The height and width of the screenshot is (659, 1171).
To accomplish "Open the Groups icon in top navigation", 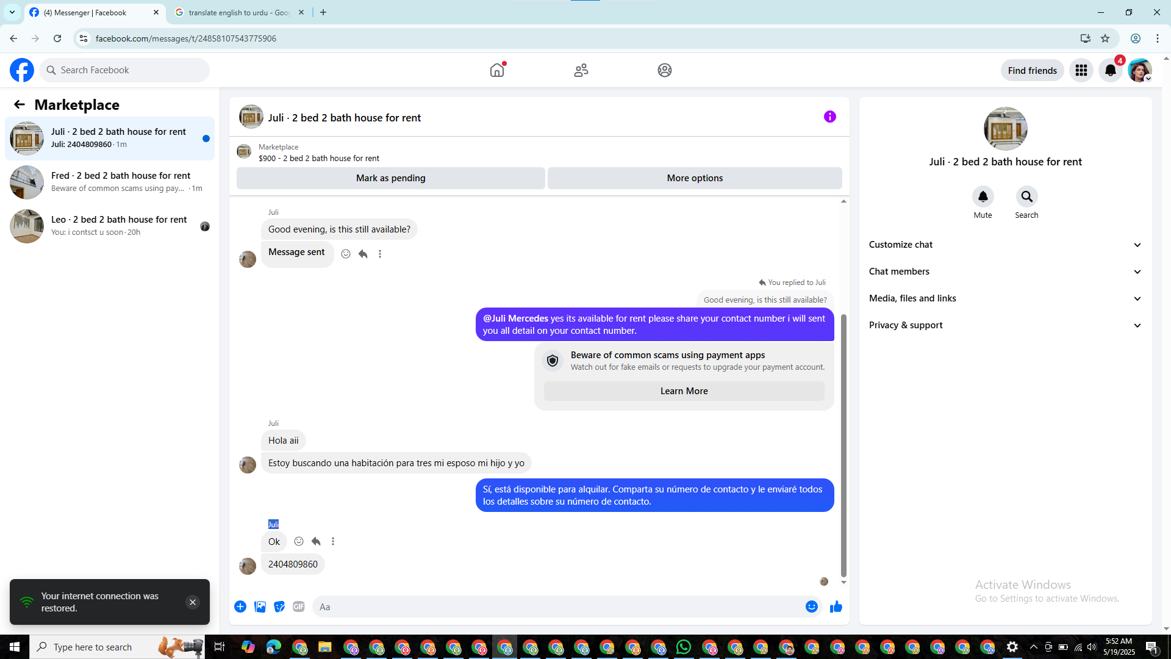I will (665, 70).
